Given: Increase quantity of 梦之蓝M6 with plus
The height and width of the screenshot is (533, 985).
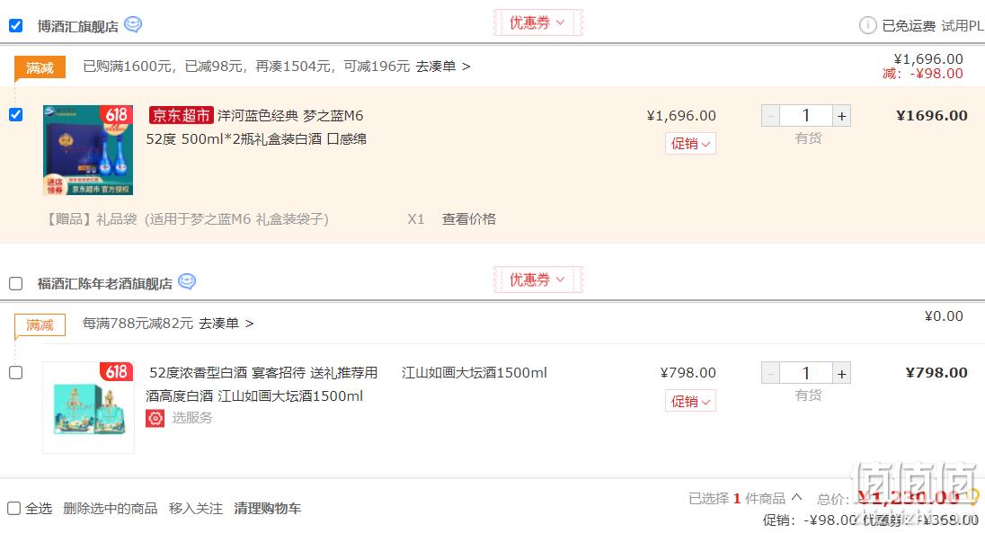Looking at the screenshot, I should click(842, 116).
